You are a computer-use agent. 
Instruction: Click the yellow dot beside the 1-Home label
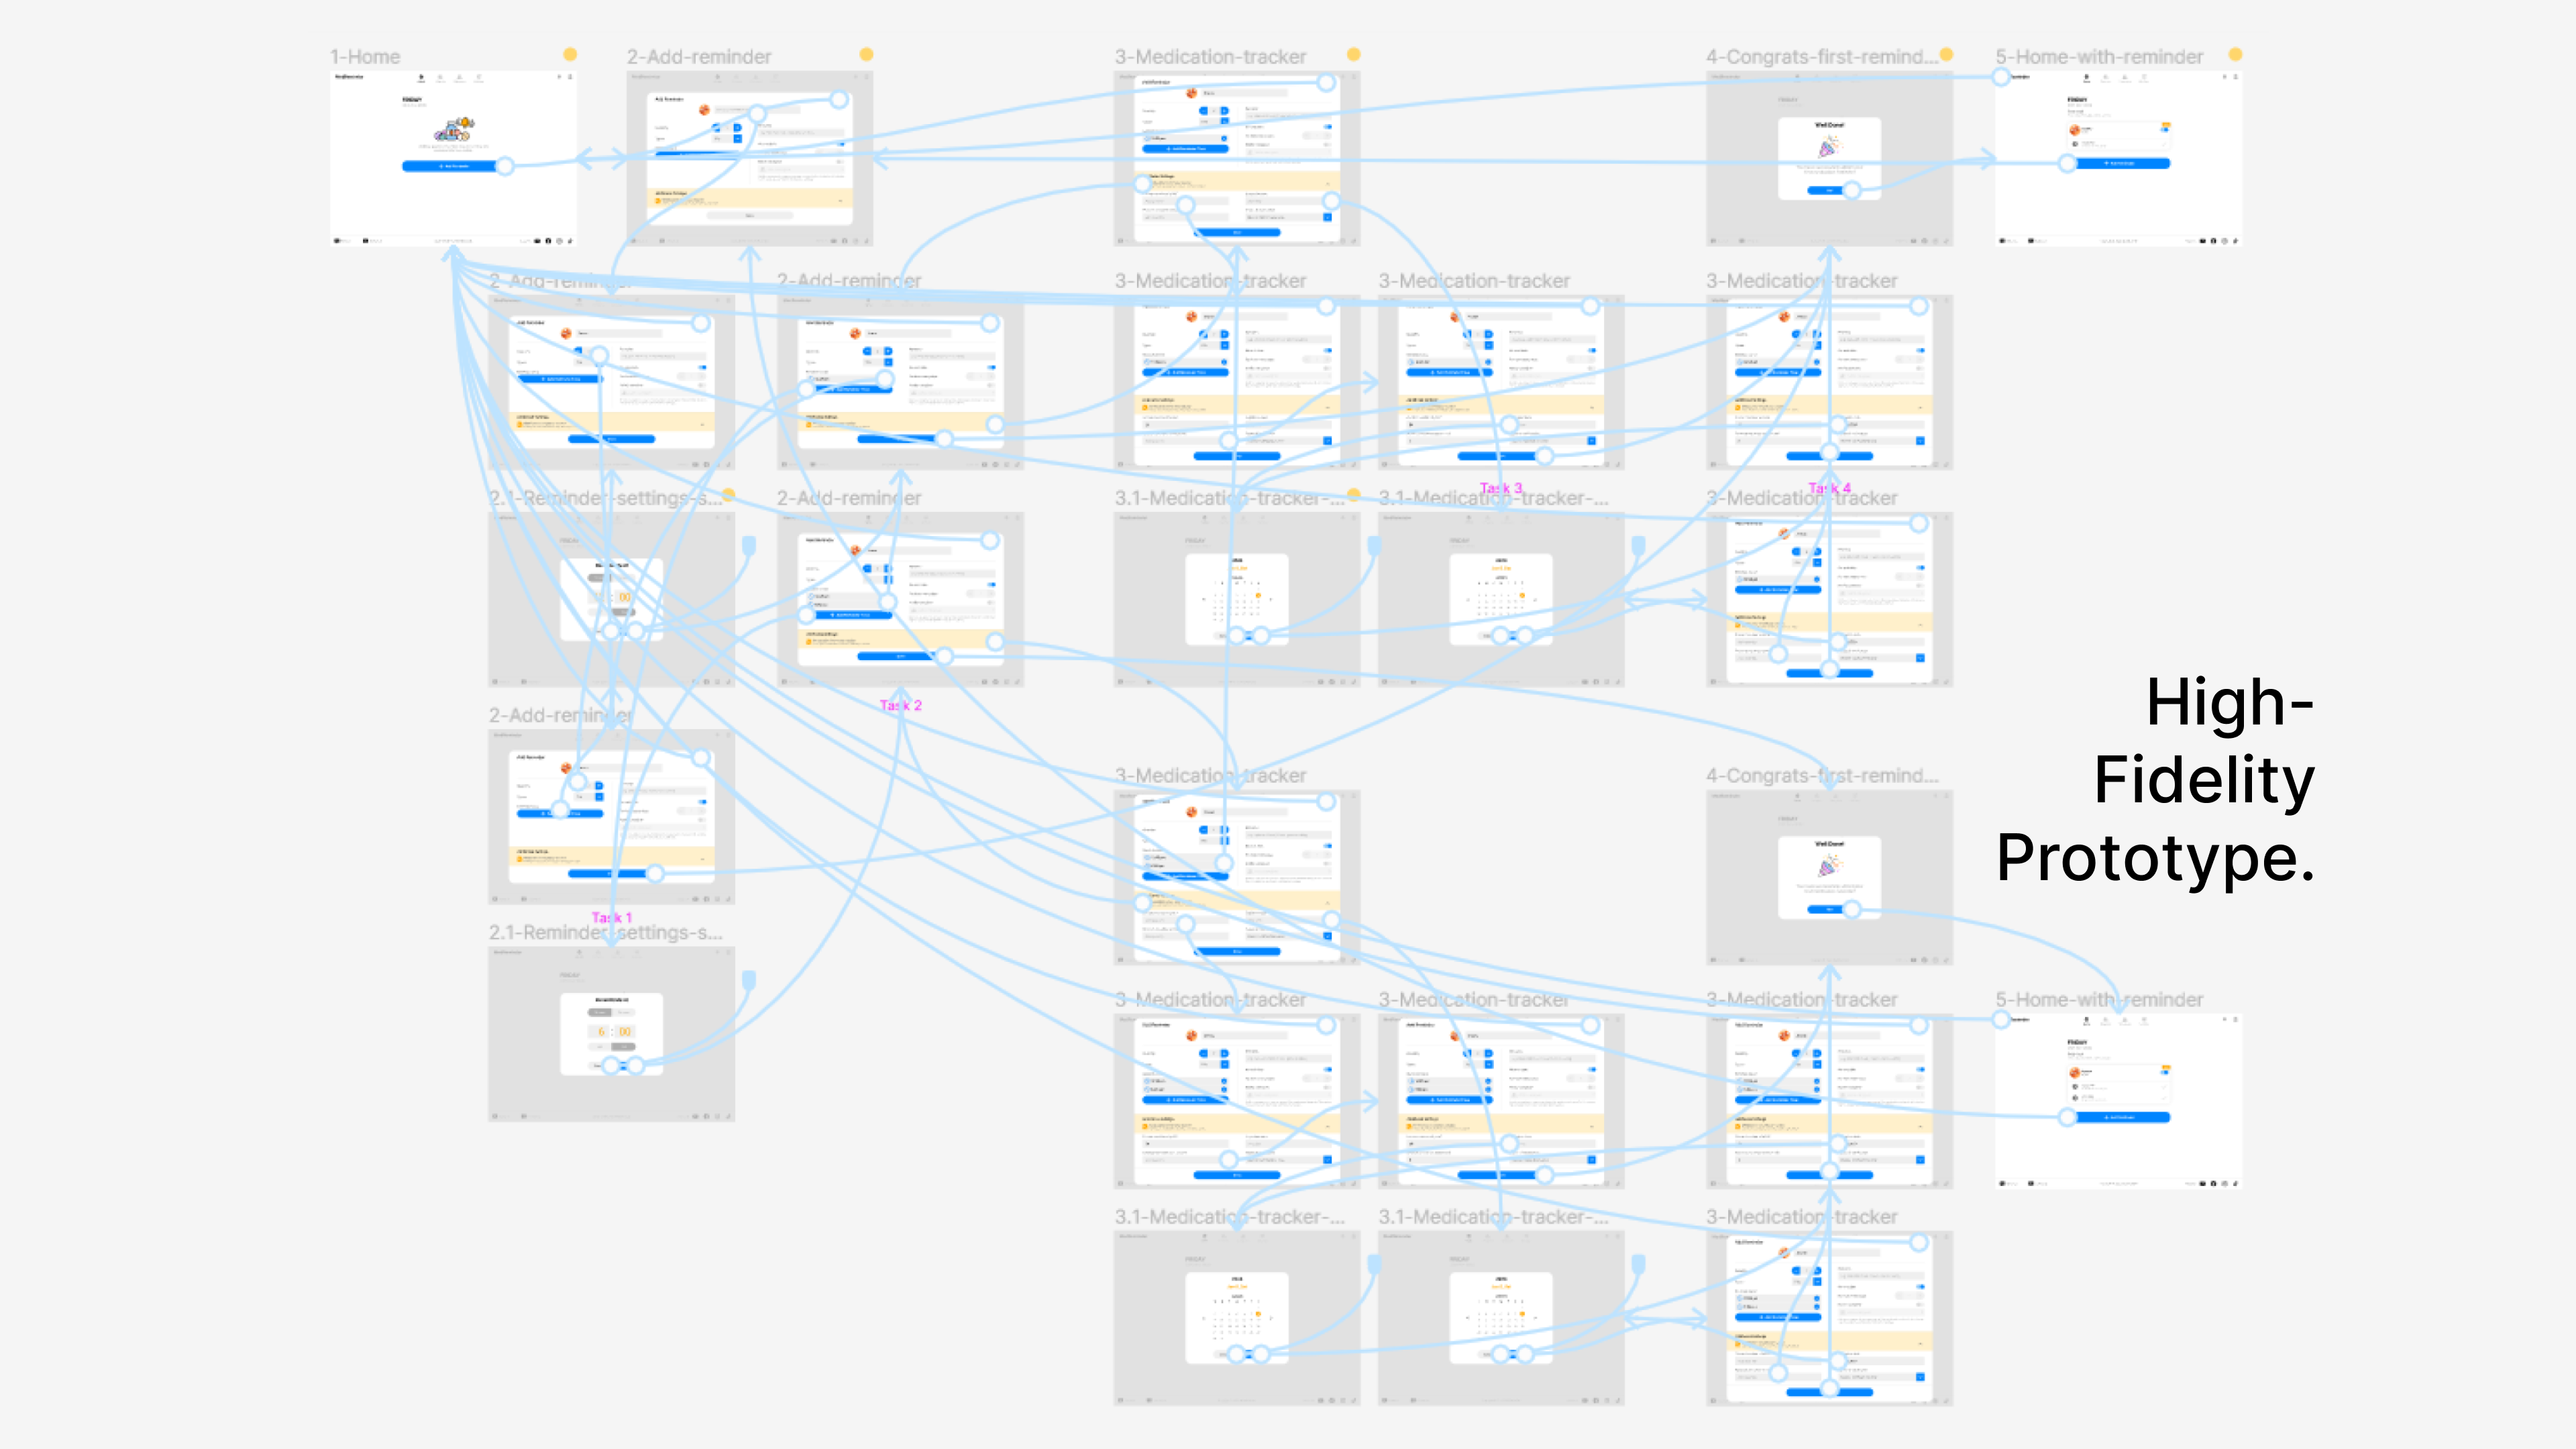(x=570, y=54)
